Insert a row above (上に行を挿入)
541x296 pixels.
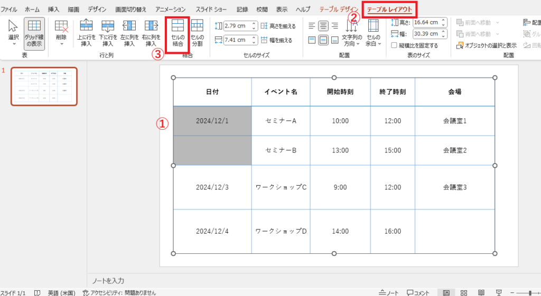pyautogui.click(x=86, y=33)
